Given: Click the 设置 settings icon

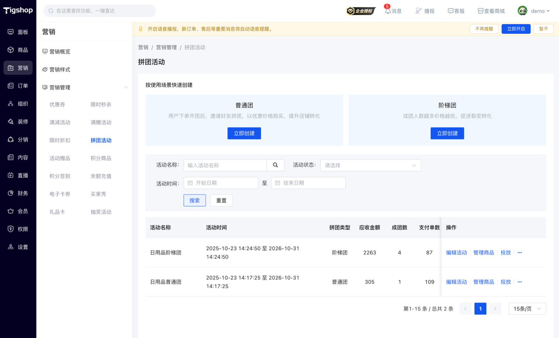Looking at the screenshot, I should pyautogui.click(x=11, y=247).
